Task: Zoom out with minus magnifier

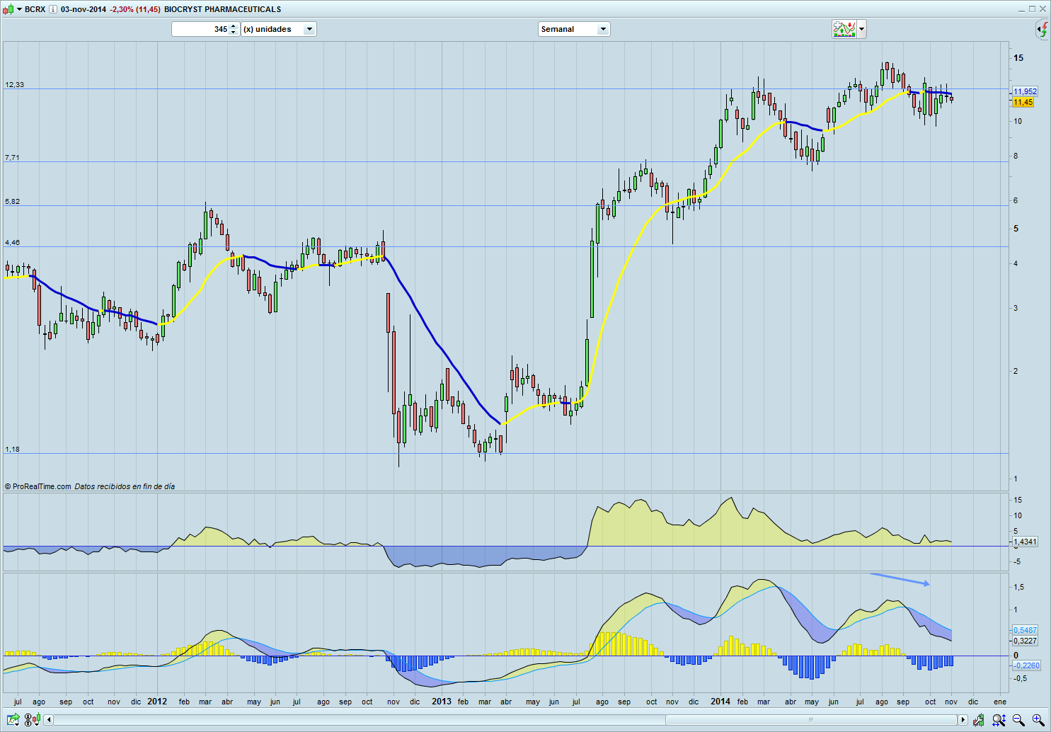Action: point(1018,720)
